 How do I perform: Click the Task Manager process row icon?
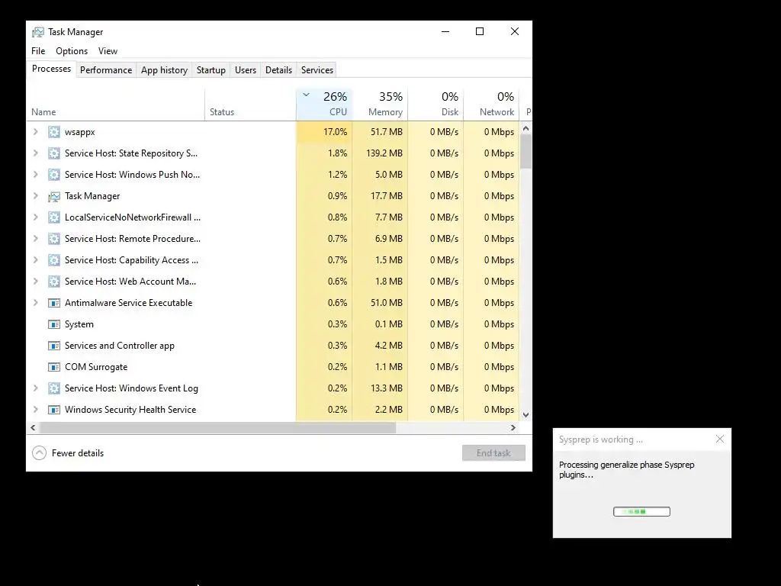pyautogui.click(x=54, y=196)
